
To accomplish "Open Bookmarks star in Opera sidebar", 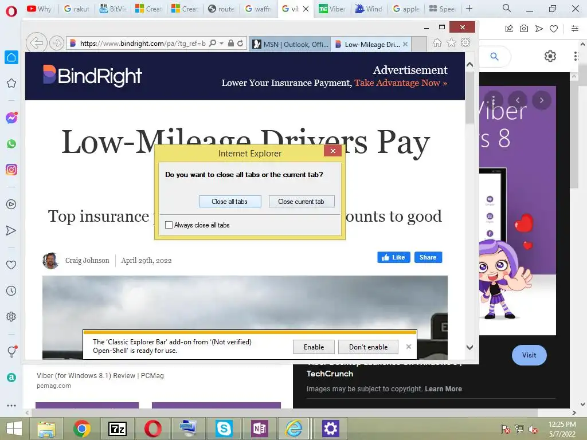I will (11, 83).
